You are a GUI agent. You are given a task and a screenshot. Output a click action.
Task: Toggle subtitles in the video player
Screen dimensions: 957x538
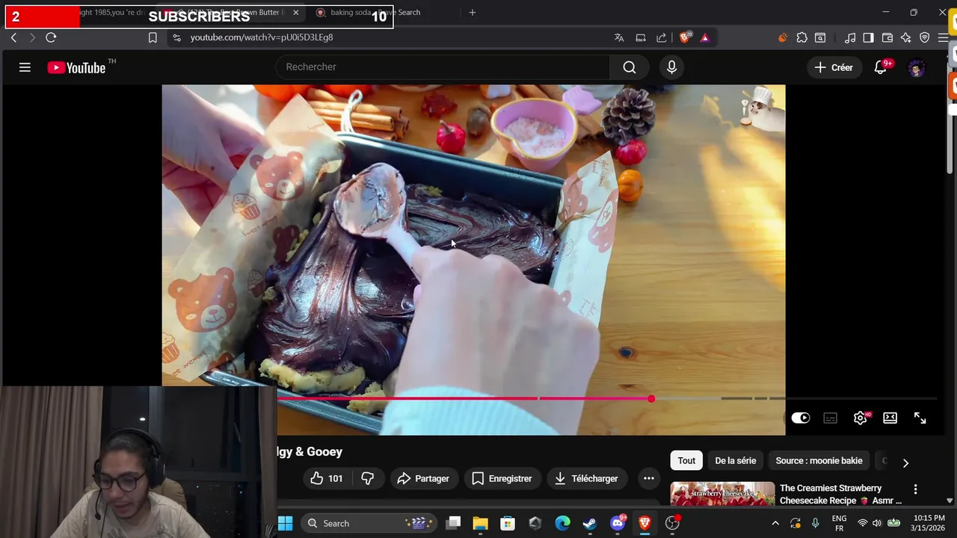point(830,418)
